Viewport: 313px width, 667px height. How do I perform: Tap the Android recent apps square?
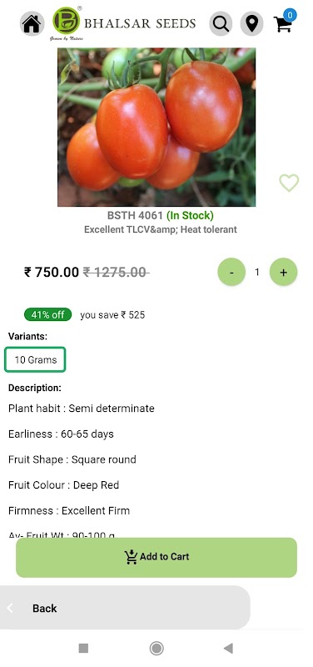(x=84, y=648)
